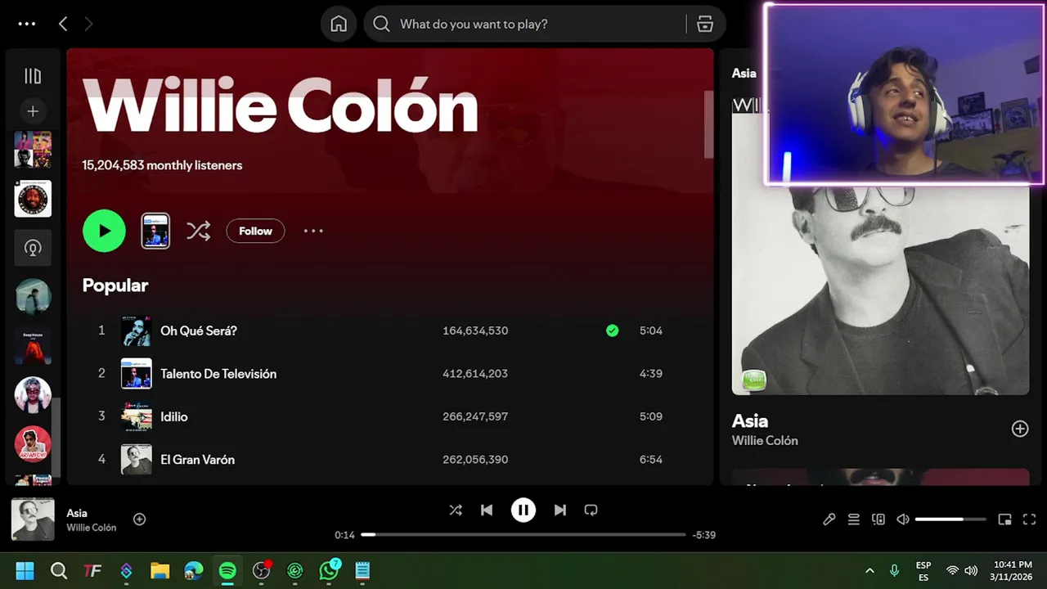Click the main page vertical scrollbar
The height and width of the screenshot is (589, 1047).
[708, 124]
